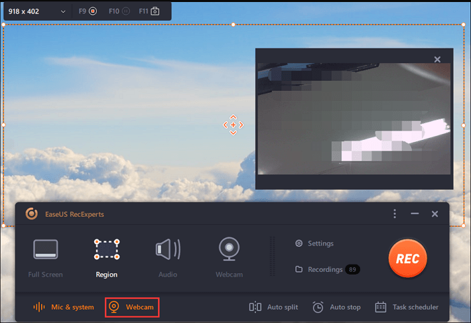Screen dimensions: 471x323
Task: Enable Auto split
Action: coord(274,307)
